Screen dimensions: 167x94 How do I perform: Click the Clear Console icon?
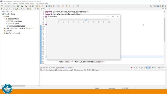[140, 68]
